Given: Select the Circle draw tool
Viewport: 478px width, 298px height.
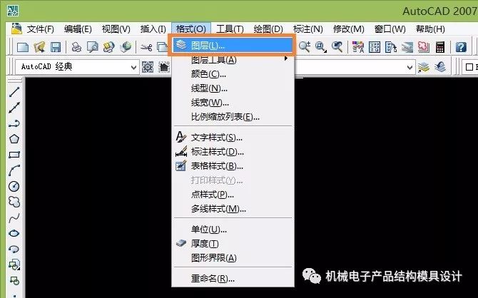Looking at the screenshot, I should coord(14,186).
